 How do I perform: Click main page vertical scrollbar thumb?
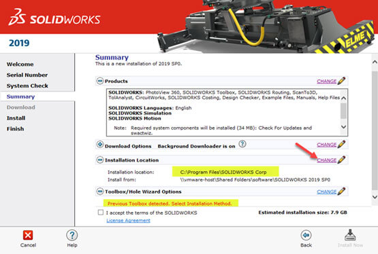point(375,130)
